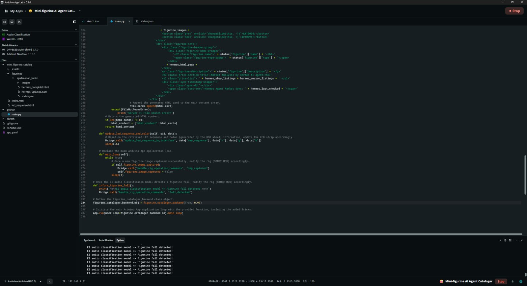Open the WebUI - HTML brick
This screenshot has width=527, height=286.
pyautogui.click(x=15, y=39)
